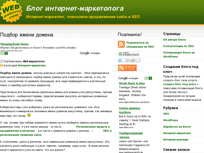Open the Dirndl fesch & sexy ad
204x153 pixels.
click(x=132, y=83)
